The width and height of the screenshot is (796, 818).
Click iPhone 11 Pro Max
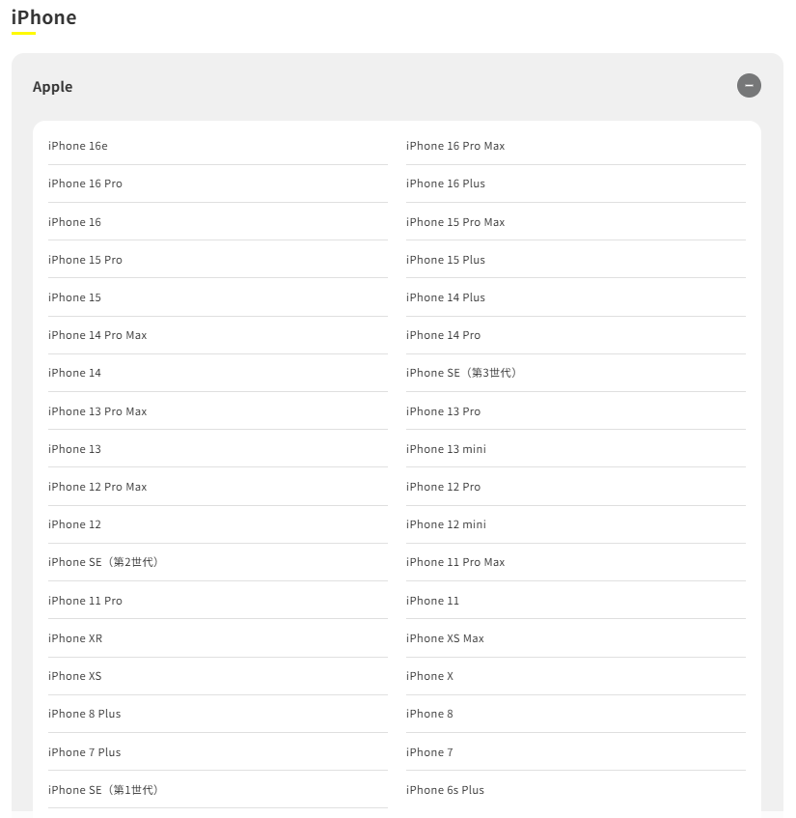[x=455, y=562]
